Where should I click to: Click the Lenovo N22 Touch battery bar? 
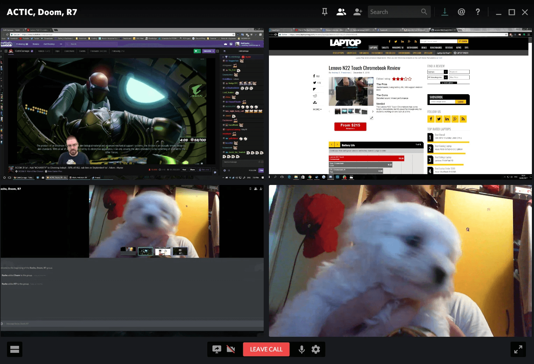click(x=366, y=158)
